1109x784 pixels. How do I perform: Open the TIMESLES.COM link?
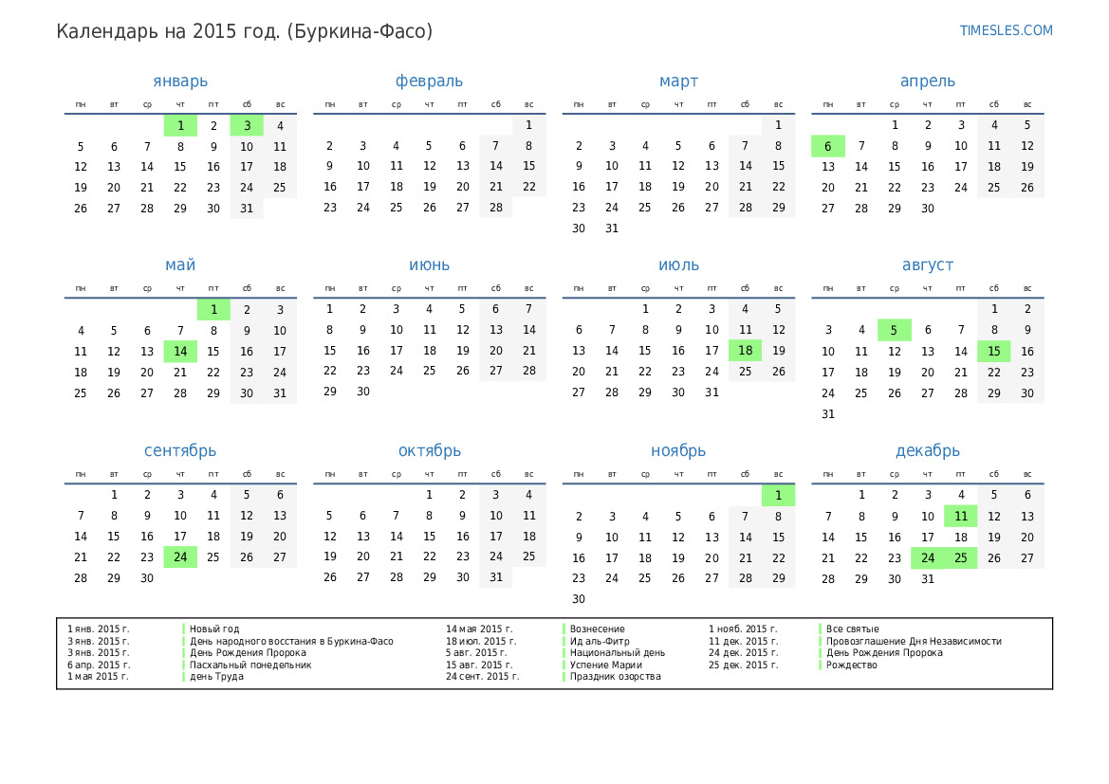point(1006,30)
